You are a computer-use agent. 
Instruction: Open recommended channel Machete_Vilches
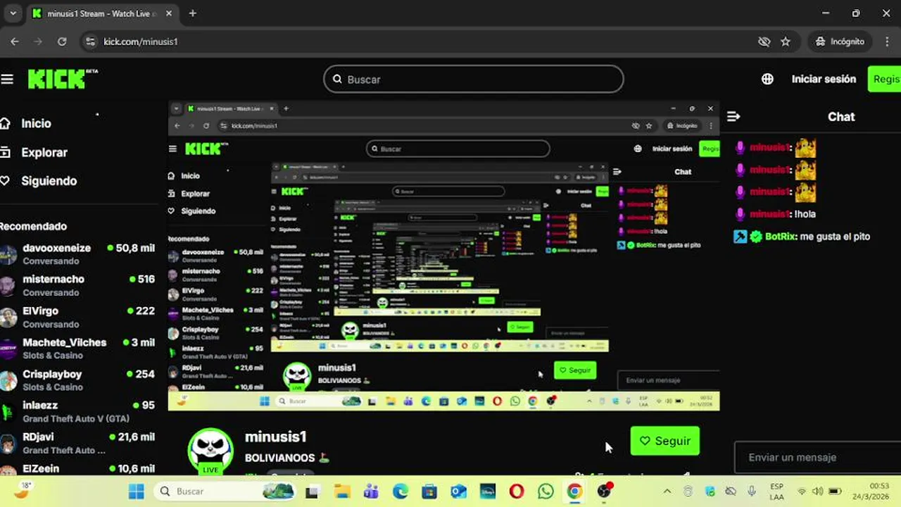tap(77, 349)
